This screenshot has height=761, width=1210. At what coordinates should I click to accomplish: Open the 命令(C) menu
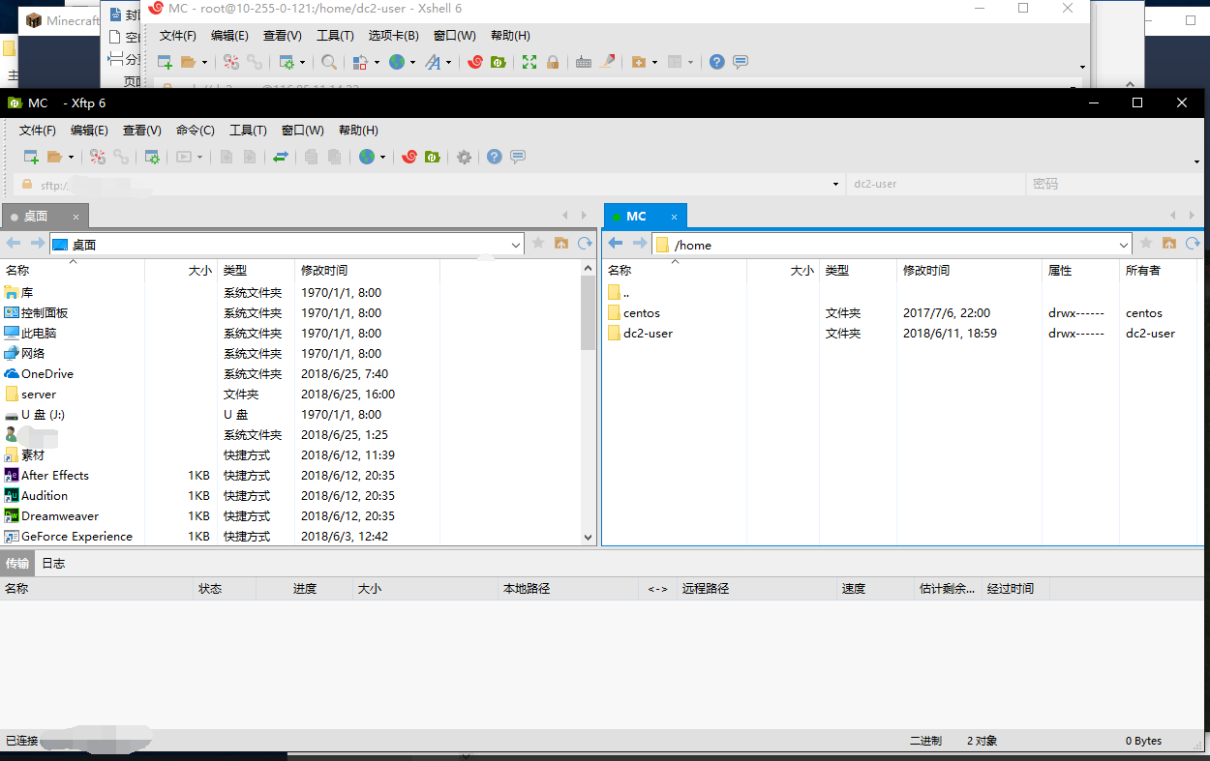196,131
